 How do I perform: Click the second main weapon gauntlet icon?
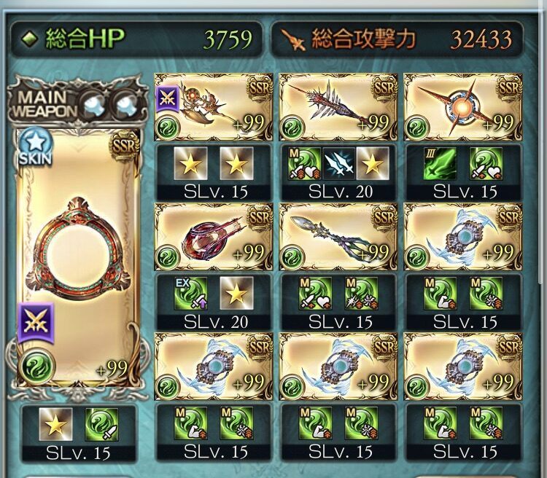tap(126, 105)
